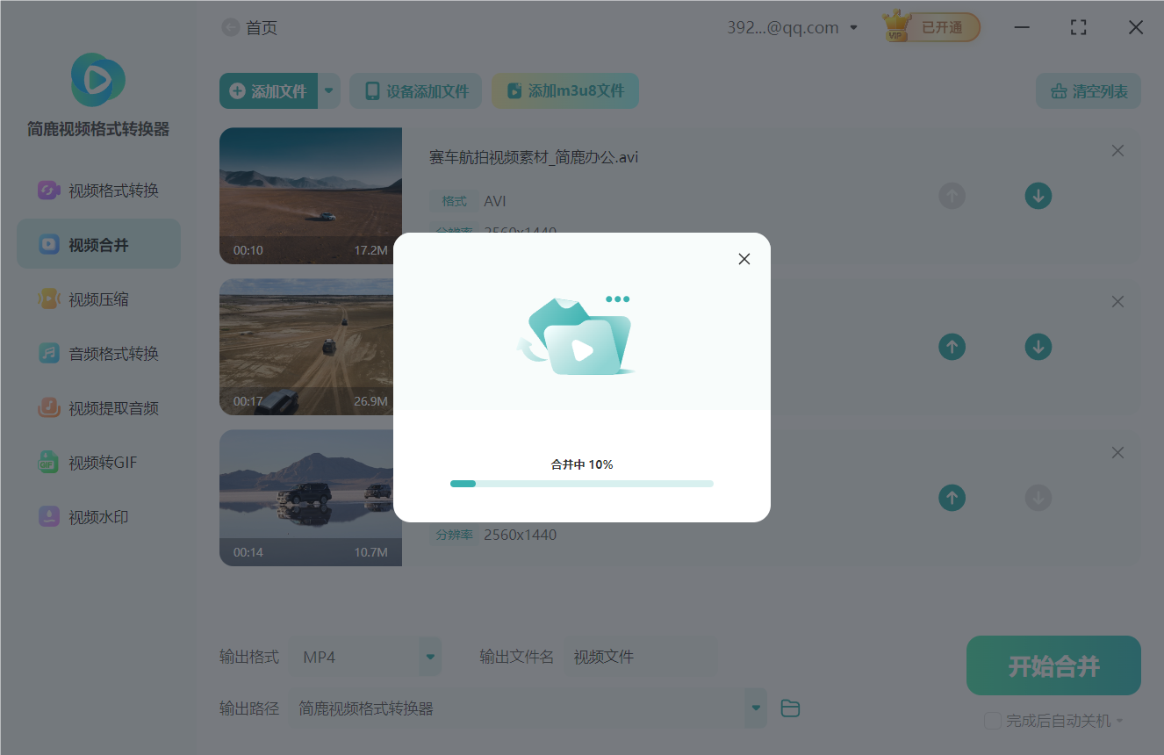The width and height of the screenshot is (1164, 755).
Task: Click the folder icon beside the output path
Action: pos(789,708)
